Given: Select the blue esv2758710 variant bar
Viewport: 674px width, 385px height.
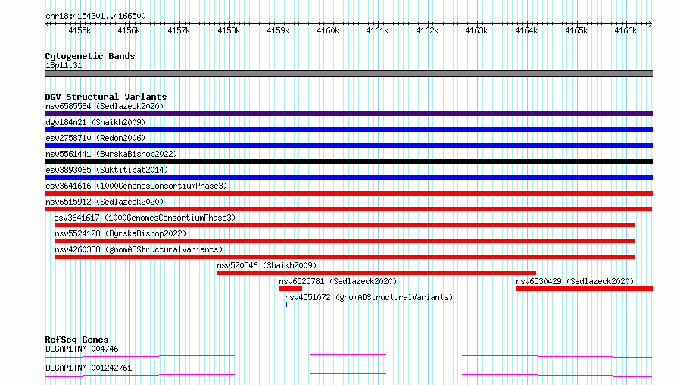Looking at the screenshot, I should pos(348,146).
